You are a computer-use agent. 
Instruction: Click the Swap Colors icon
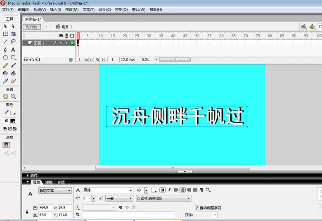15,129
